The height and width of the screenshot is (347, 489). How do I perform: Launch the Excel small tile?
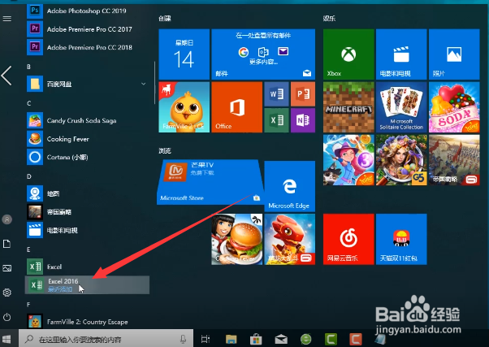click(x=276, y=120)
